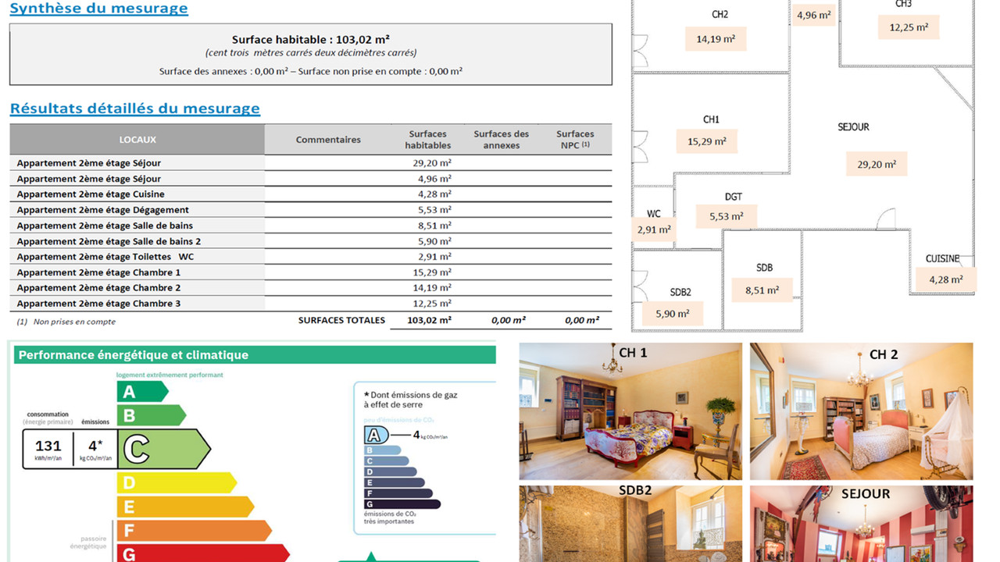The height and width of the screenshot is (562, 1000).
Task: Open the SDB2 bathroom photo
Action: click(x=630, y=523)
